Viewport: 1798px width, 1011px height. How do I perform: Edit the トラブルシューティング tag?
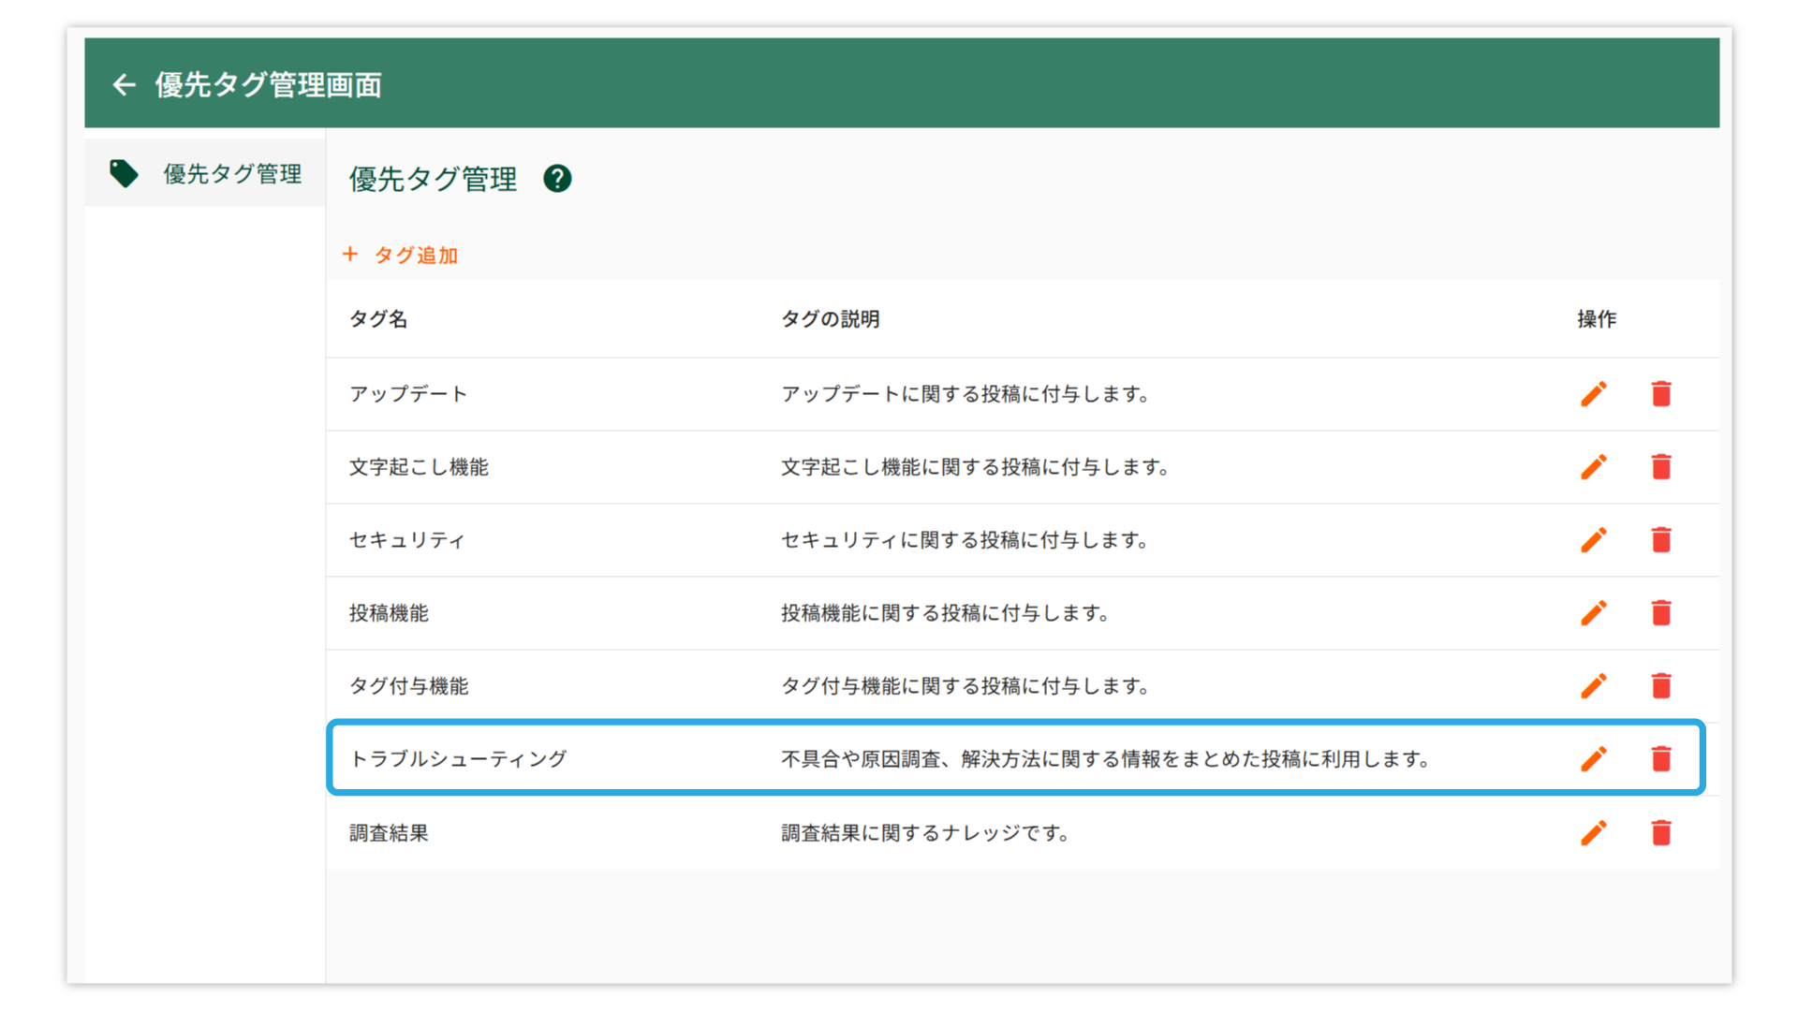pyautogui.click(x=1594, y=759)
